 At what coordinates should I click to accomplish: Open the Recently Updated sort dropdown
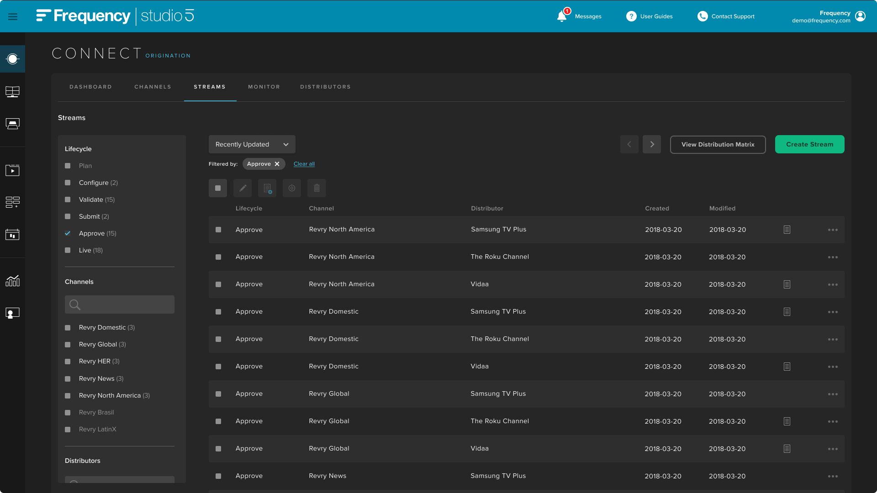click(252, 144)
